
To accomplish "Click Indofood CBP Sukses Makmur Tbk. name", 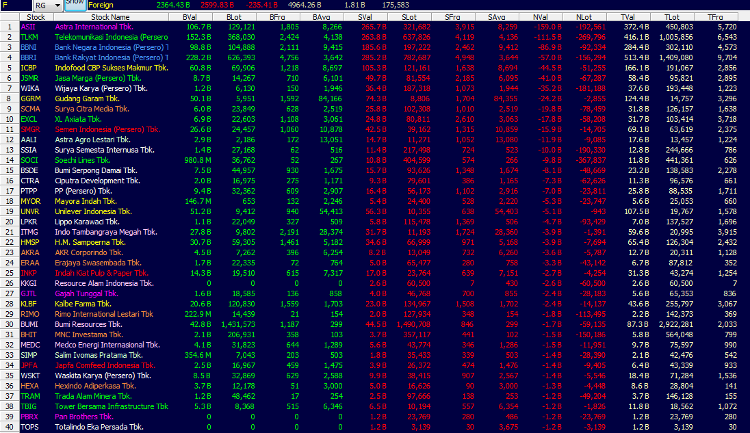I will pos(112,68).
